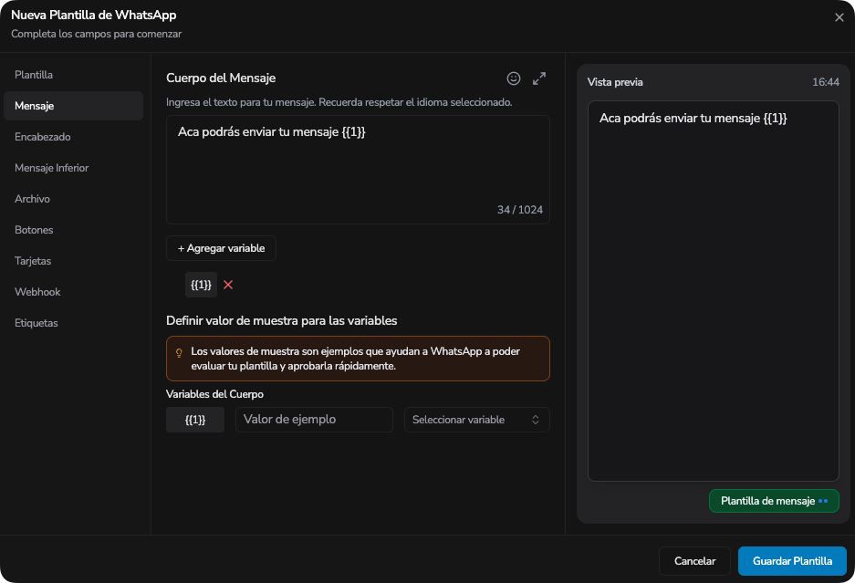Image resolution: width=855 pixels, height=583 pixels.
Task: Expand the message editor to fullscreen
Action: pyautogui.click(x=538, y=78)
